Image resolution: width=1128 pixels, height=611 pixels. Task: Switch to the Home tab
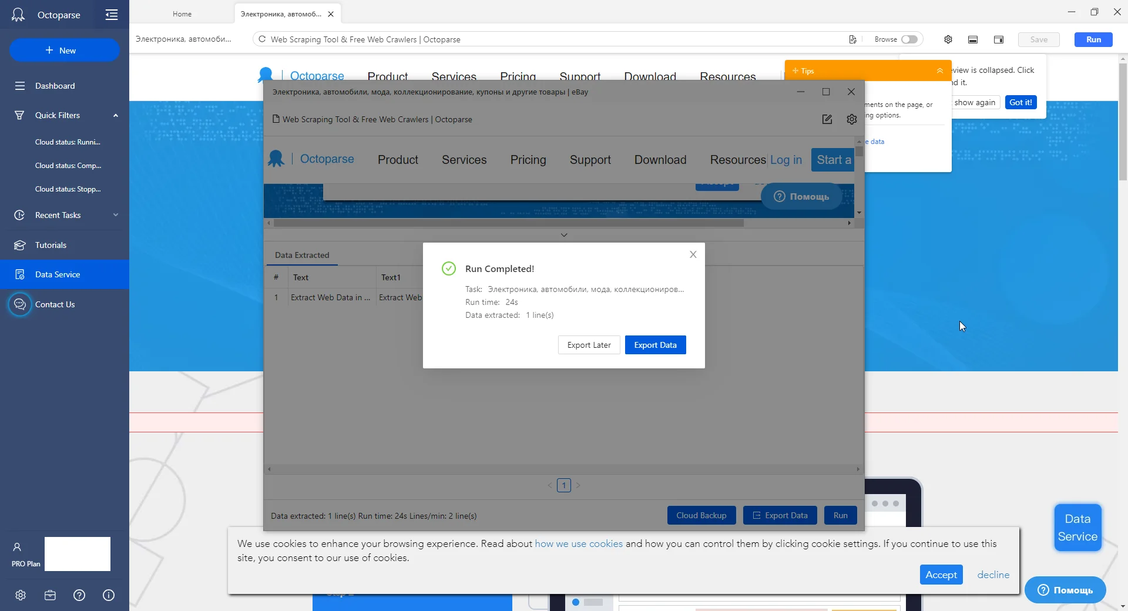[x=182, y=14]
